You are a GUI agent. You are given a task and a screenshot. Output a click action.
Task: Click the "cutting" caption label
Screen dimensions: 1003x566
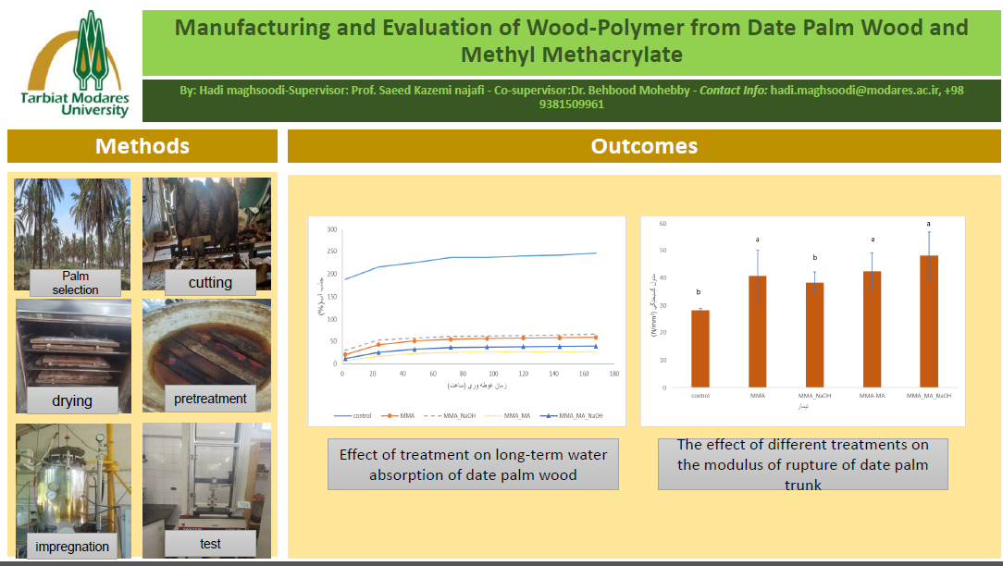pos(210,283)
